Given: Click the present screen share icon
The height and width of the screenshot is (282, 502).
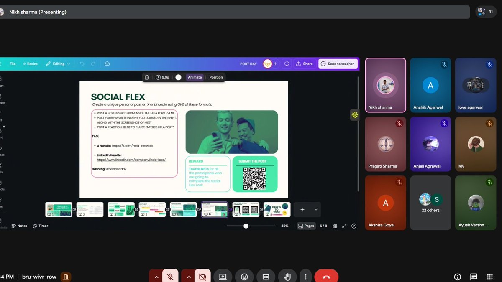Looking at the screenshot, I should click(x=223, y=277).
